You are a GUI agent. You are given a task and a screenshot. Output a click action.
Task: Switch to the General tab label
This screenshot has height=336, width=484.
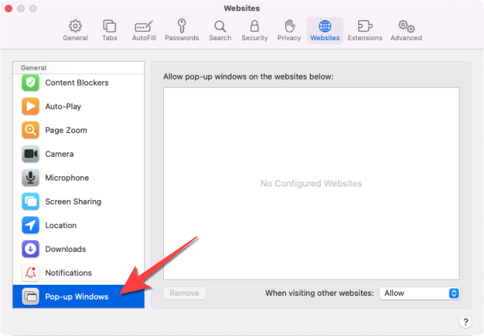coord(75,38)
